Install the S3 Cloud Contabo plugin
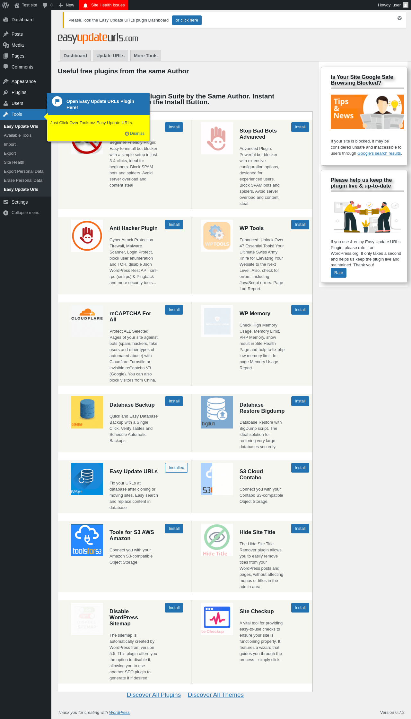The width and height of the screenshot is (411, 719). tap(300, 468)
